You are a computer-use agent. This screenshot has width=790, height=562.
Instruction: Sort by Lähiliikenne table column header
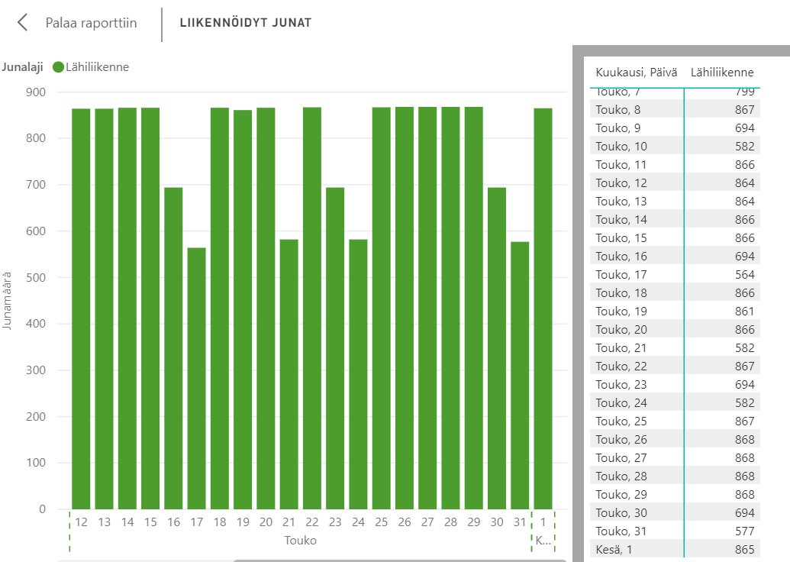[721, 73]
